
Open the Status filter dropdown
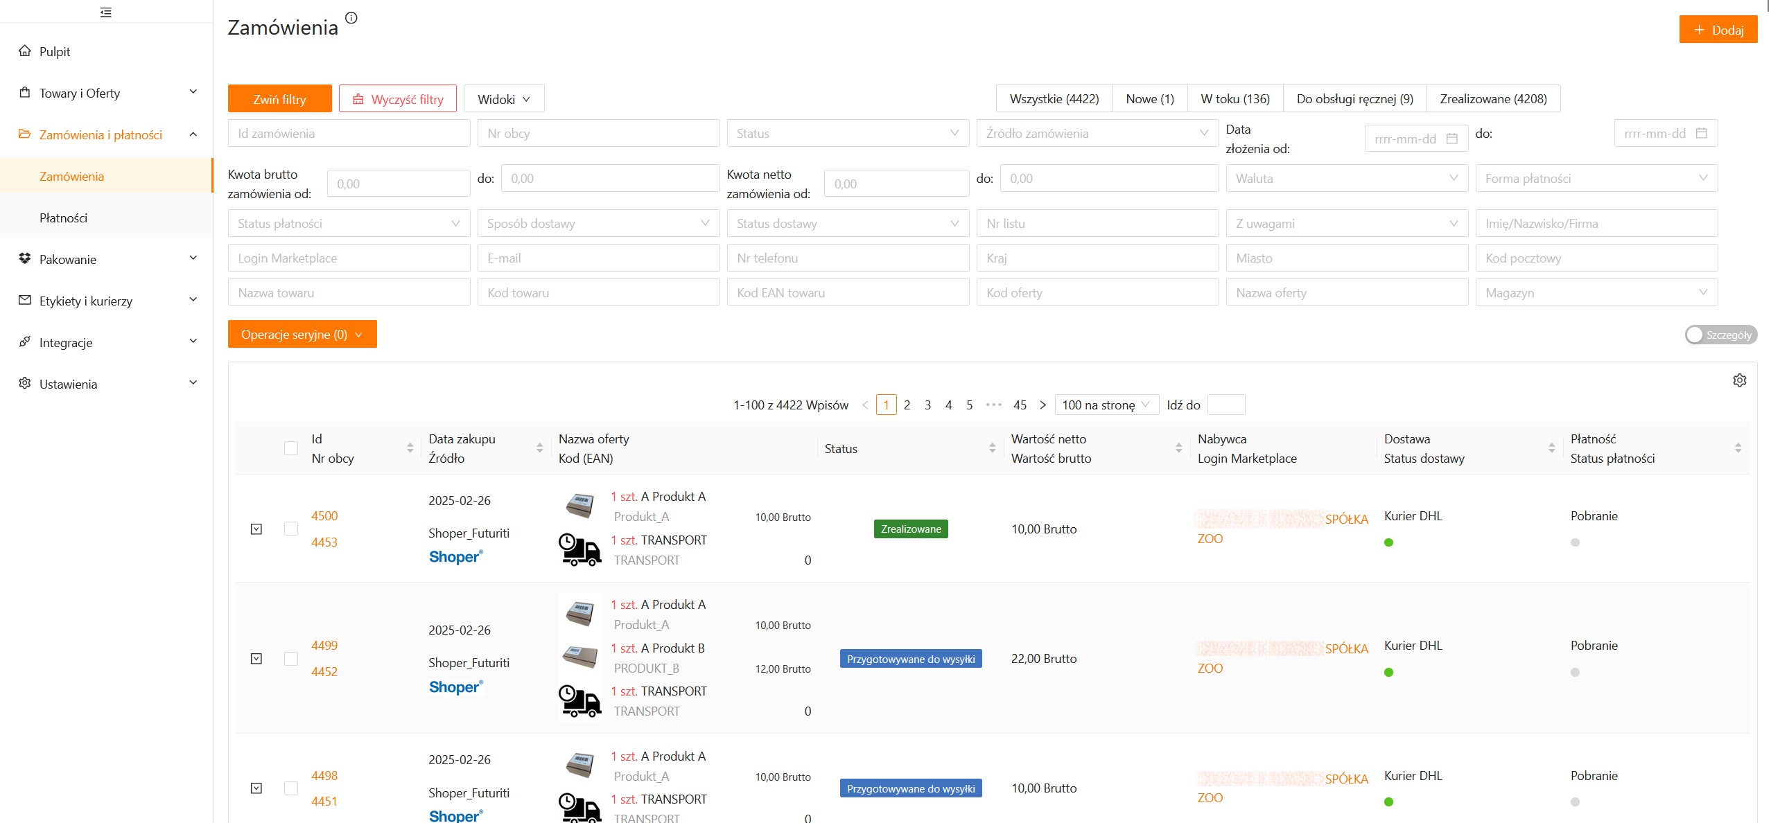click(x=847, y=134)
